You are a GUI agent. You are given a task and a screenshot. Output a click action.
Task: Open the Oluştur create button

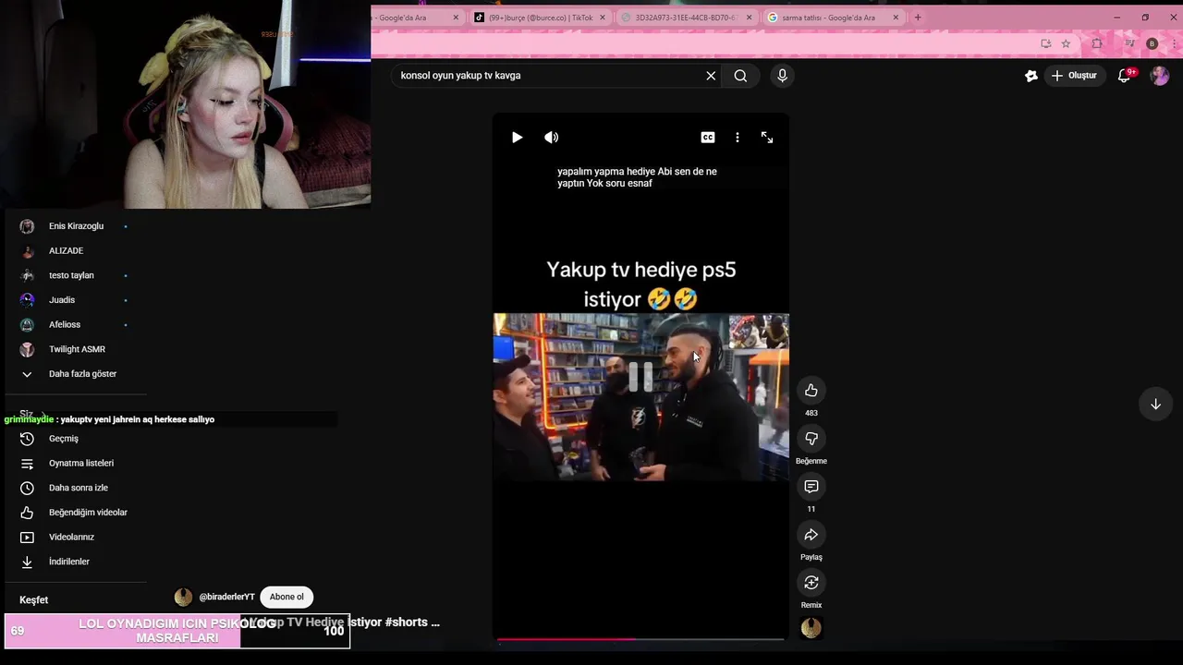click(1074, 76)
